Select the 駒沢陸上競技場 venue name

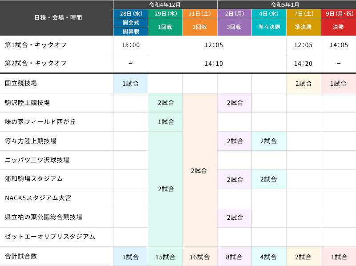[x=27, y=103]
